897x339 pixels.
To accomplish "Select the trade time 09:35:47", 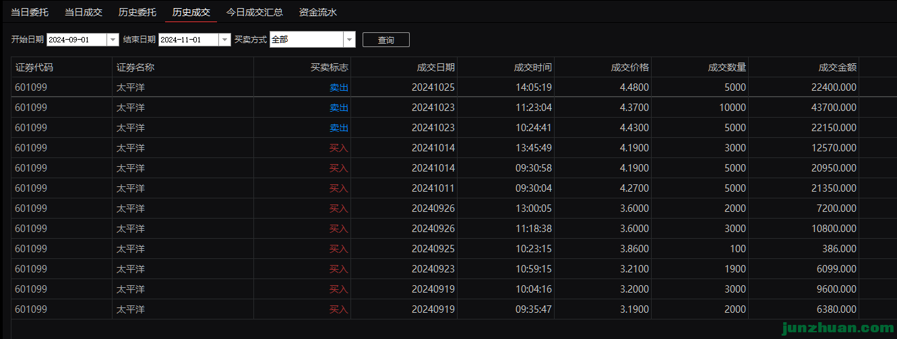I will point(534,309).
